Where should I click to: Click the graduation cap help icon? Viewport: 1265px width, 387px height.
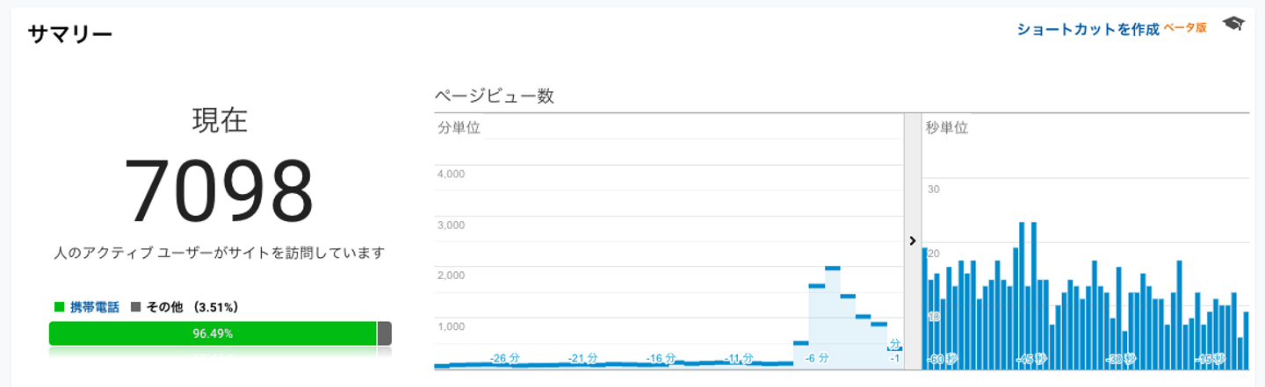(x=1233, y=25)
